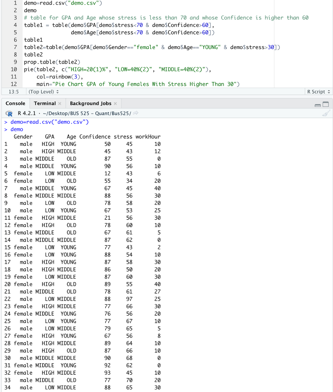Click the working directory path text
Image resolution: width=333 pixels, height=392 pixels.
click(87, 113)
